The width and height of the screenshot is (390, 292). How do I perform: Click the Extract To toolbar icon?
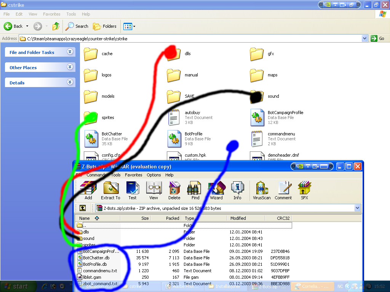pos(111,190)
